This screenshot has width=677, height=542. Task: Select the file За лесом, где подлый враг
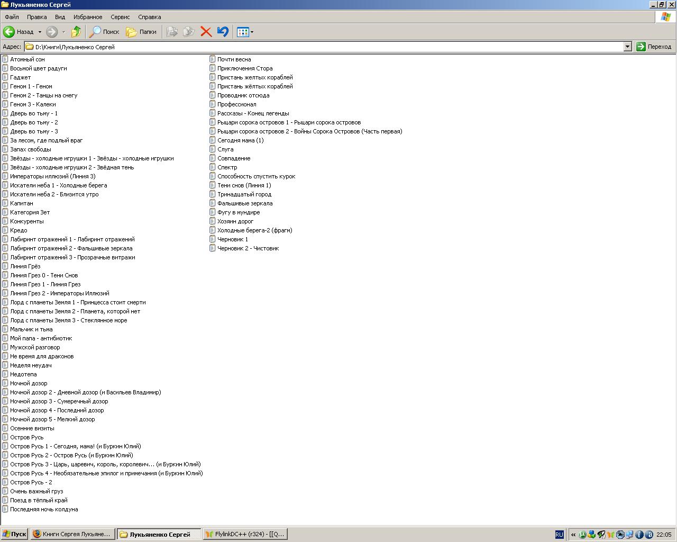(x=47, y=140)
